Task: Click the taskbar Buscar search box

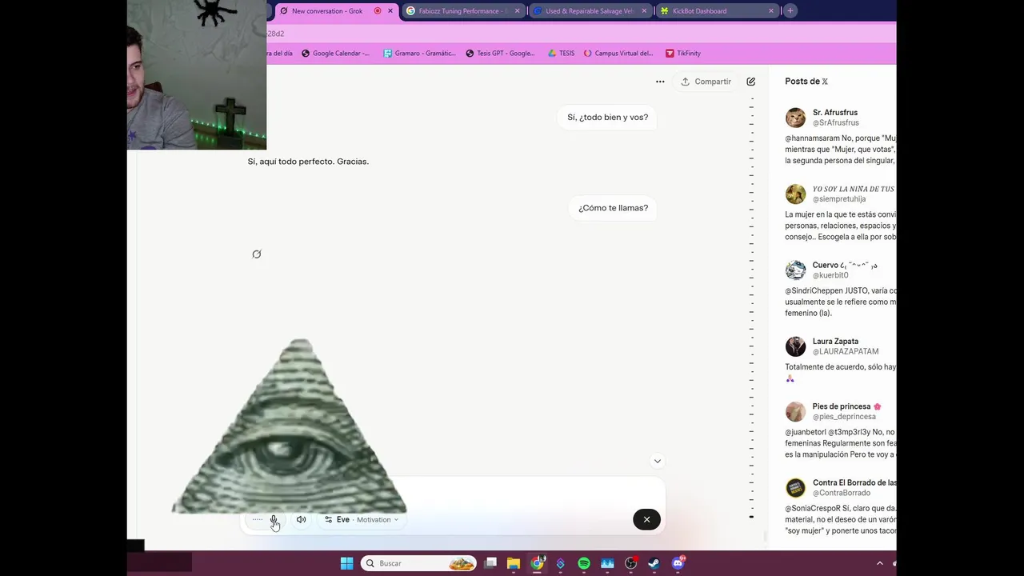Action: (418, 563)
